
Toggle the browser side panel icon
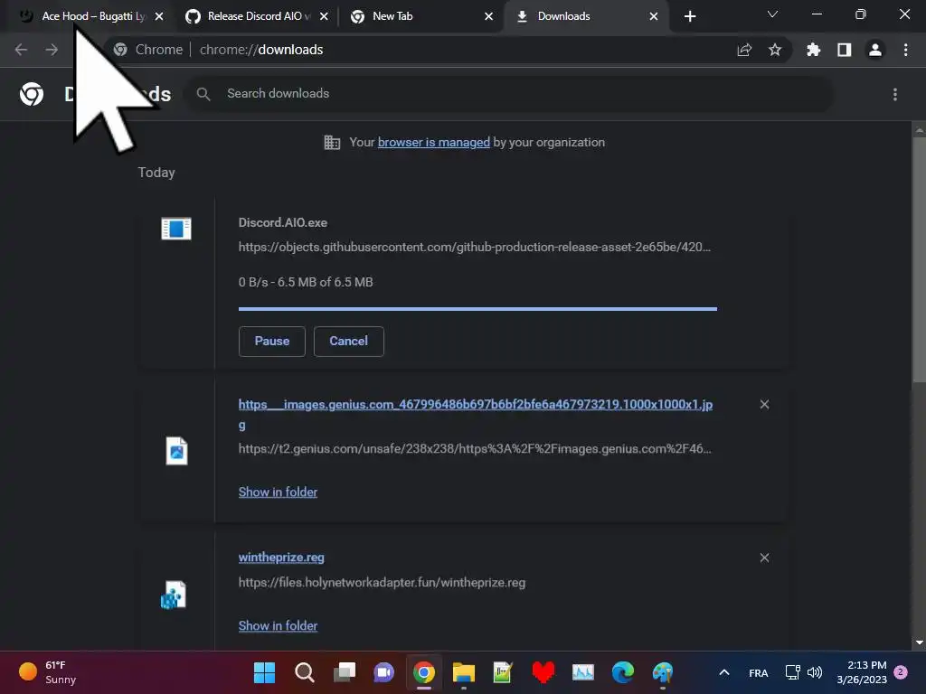[x=844, y=50]
